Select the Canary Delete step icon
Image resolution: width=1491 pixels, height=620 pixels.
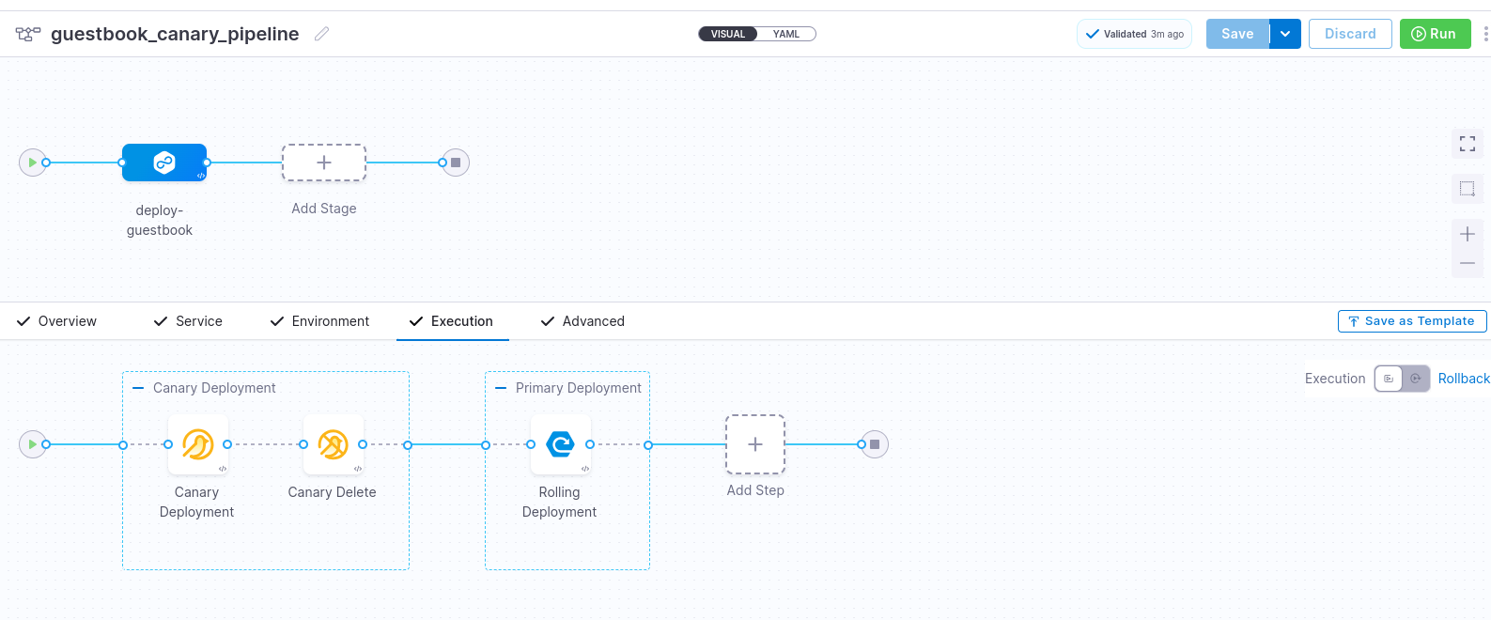[333, 444]
